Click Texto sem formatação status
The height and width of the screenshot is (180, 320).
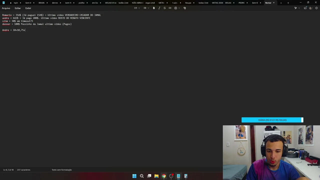tap(62, 170)
